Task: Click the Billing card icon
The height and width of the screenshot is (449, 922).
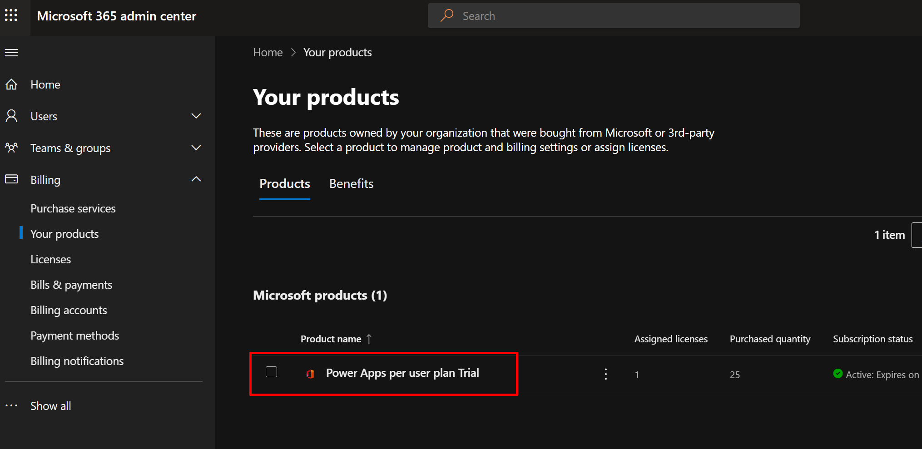Action: tap(11, 179)
